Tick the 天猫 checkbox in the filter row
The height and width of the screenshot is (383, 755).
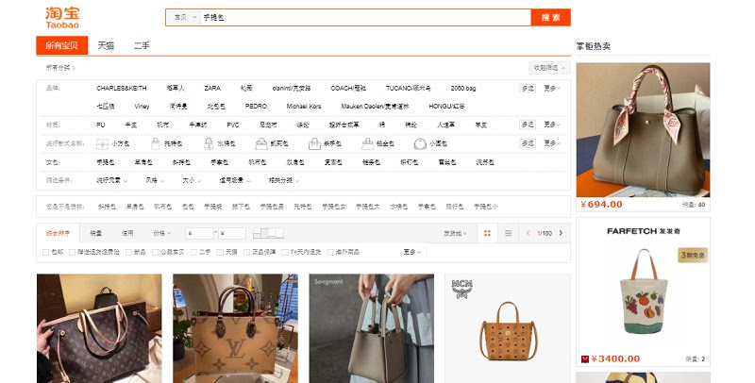click(220, 252)
